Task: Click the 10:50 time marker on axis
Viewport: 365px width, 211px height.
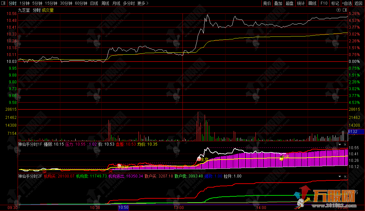Action: click(x=123, y=207)
